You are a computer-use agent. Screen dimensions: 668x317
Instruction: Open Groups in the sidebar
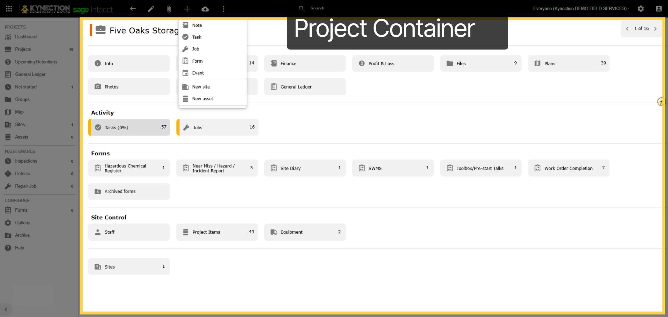point(39,99)
